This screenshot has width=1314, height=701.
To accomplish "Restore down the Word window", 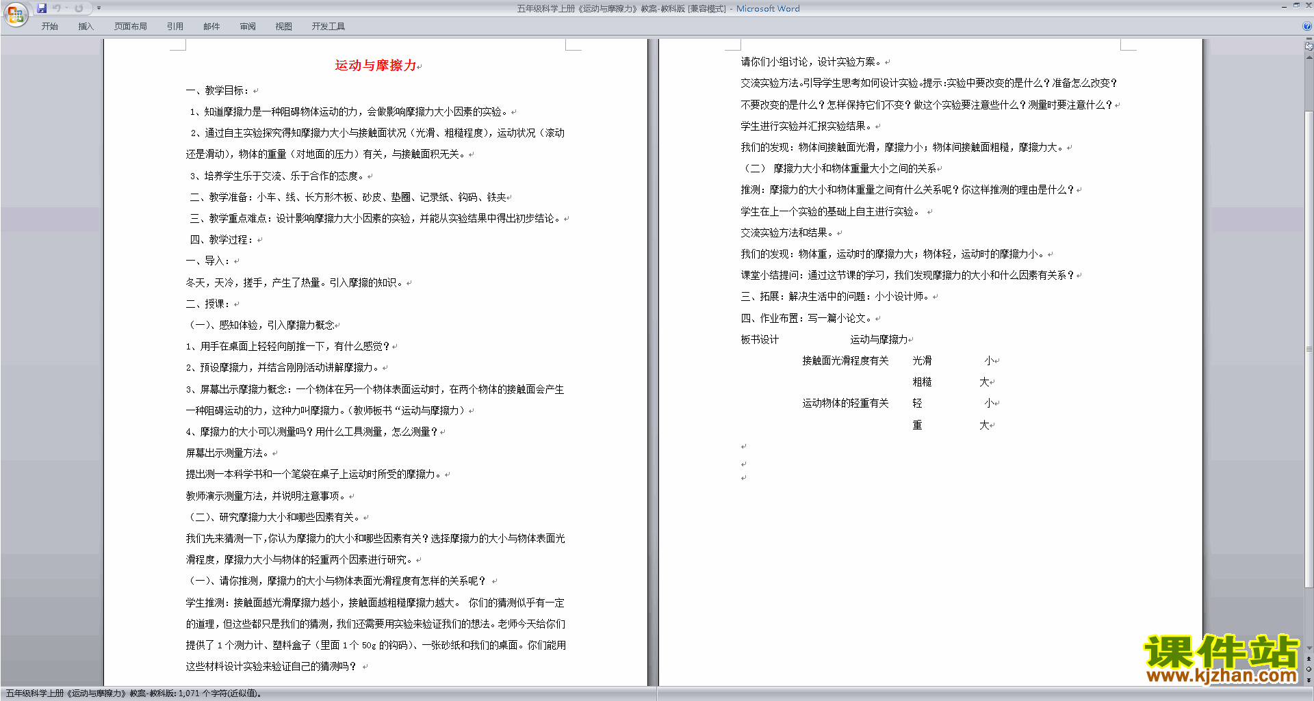I will [1296, 5].
